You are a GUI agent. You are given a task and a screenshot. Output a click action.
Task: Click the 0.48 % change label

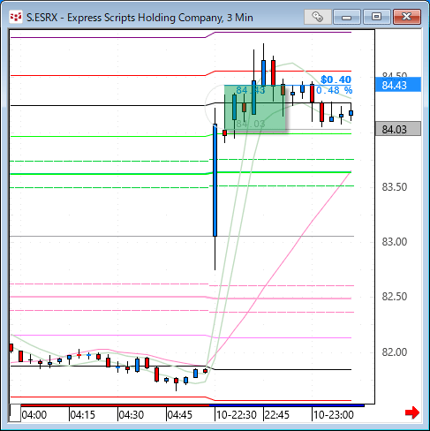click(334, 90)
